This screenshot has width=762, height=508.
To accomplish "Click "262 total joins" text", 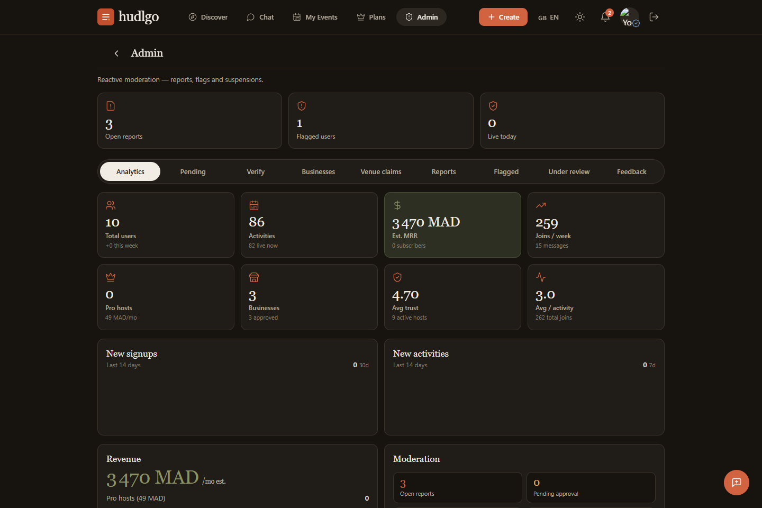I will tap(554, 317).
